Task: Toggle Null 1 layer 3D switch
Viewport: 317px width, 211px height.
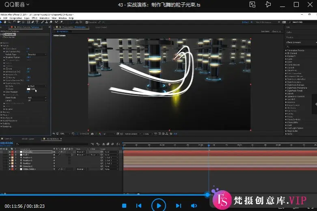Action: [x=72, y=155]
